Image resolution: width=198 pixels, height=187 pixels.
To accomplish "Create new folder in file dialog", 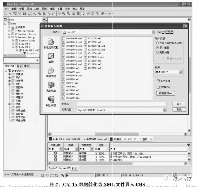I will [163, 32].
